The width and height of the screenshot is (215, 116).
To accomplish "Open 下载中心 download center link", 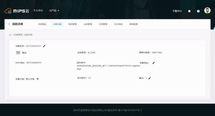I will tap(177, 11).
